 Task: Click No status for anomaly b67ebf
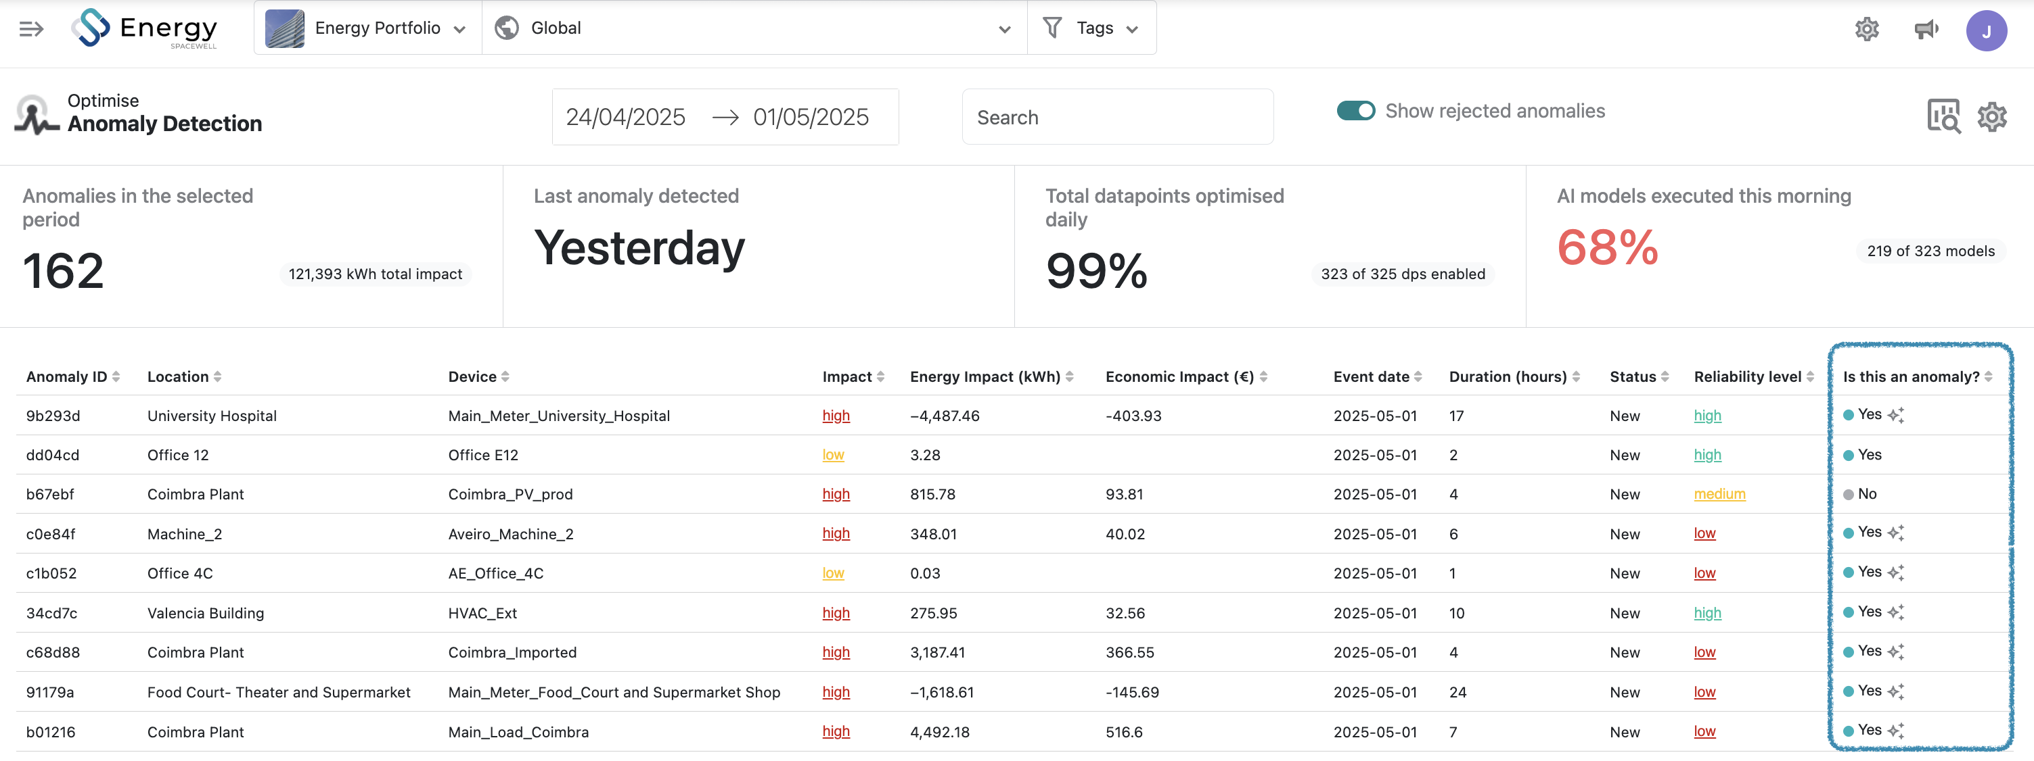point(1859,495)
